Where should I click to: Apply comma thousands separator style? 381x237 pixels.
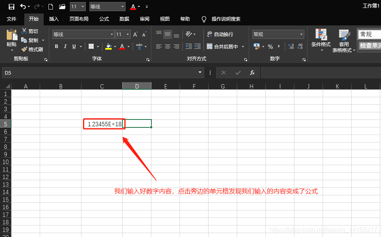coord(278,46)
